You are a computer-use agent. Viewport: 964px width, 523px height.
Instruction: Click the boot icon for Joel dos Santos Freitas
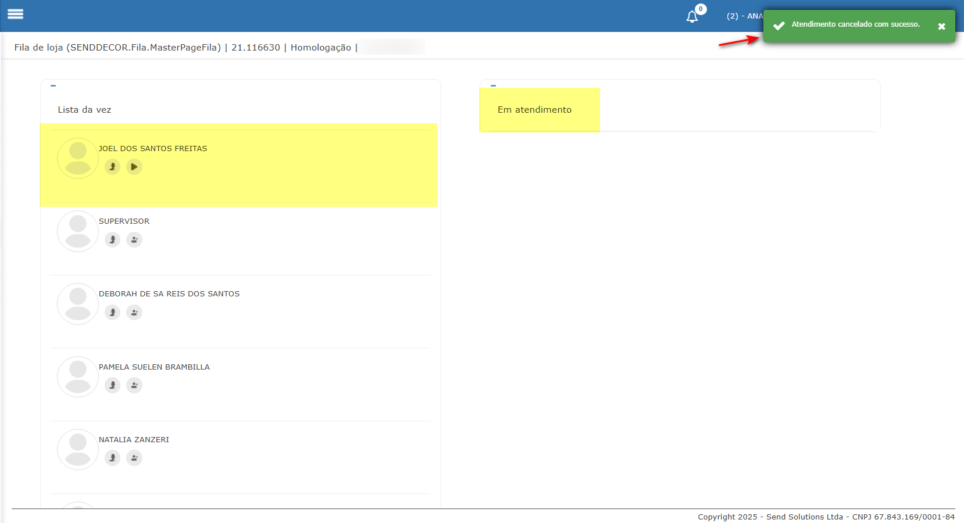pyautogui.click(x=112, y=167)
